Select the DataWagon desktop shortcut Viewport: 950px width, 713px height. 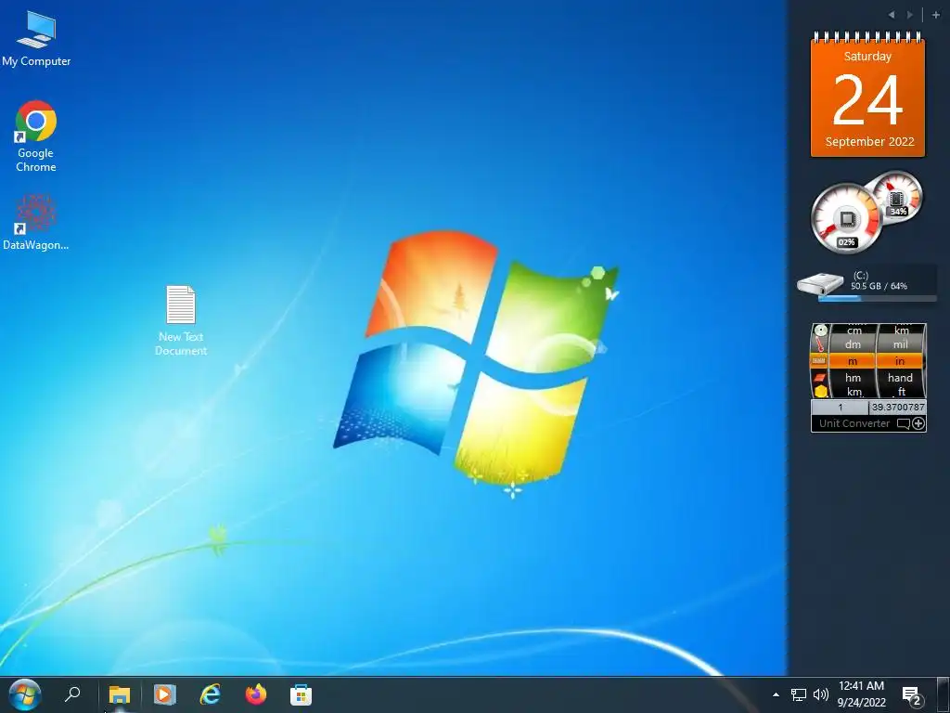(36, 222)
